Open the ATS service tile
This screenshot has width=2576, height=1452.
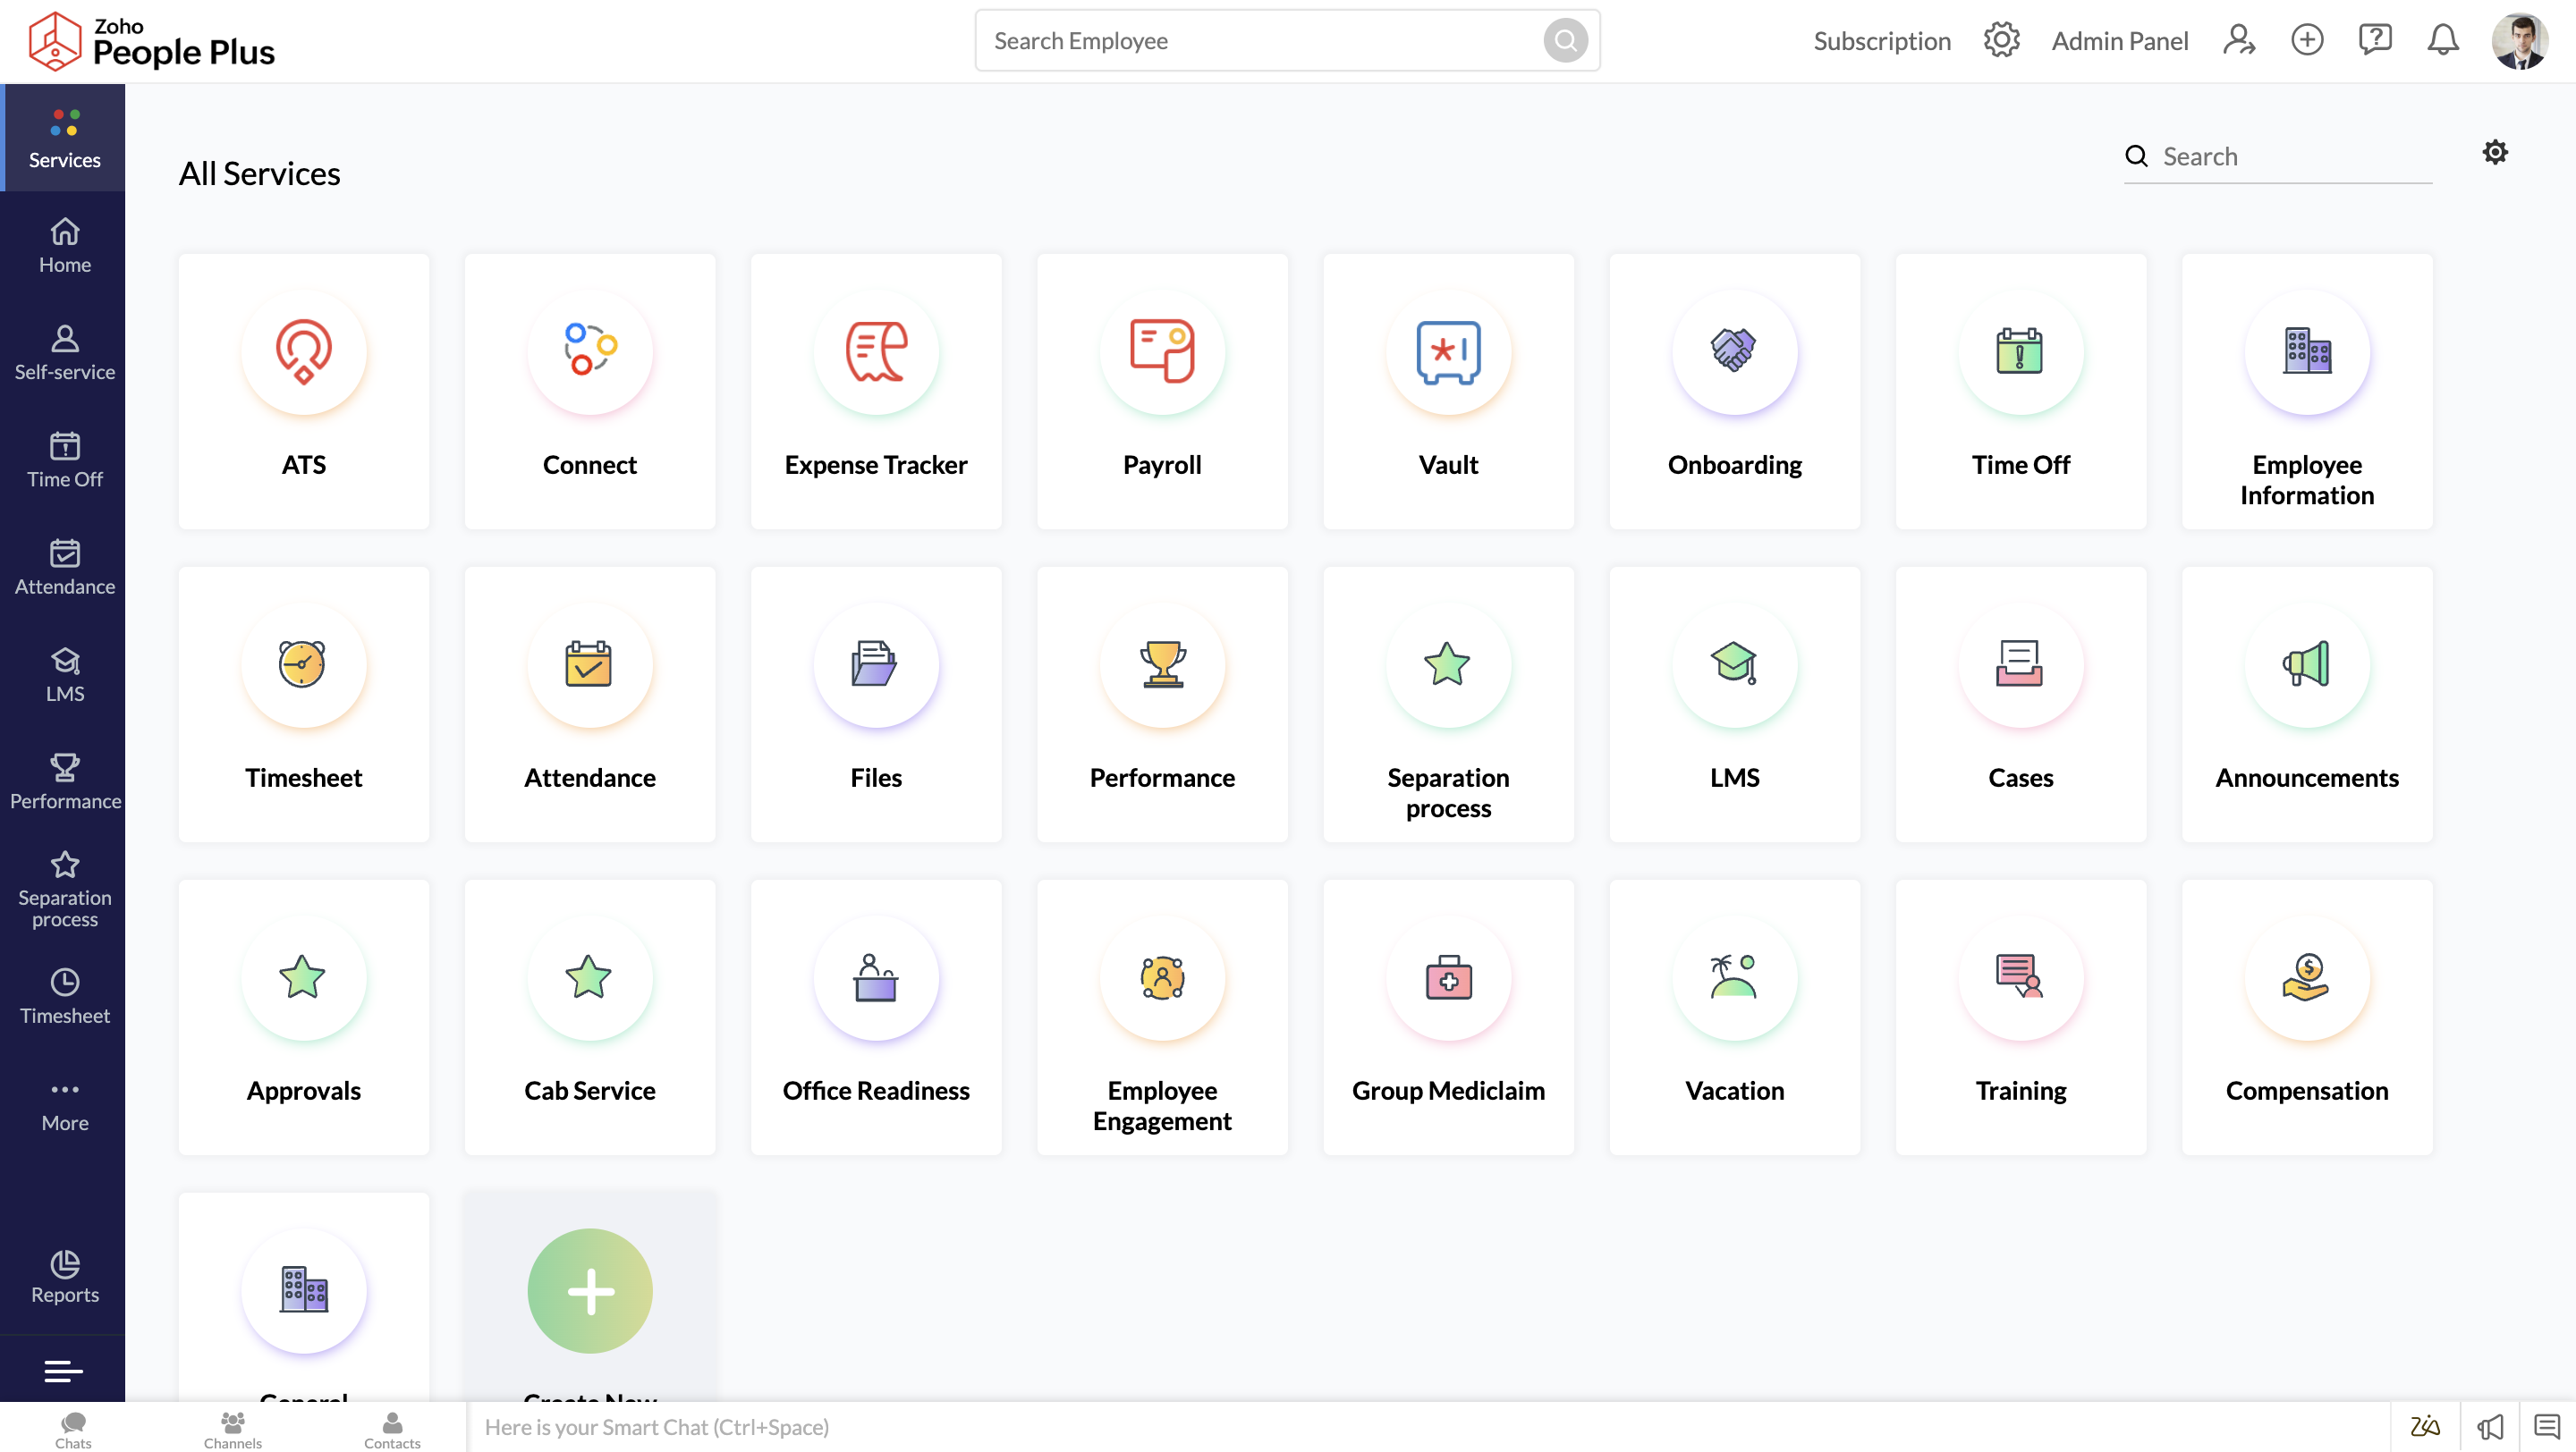point(303,391)
